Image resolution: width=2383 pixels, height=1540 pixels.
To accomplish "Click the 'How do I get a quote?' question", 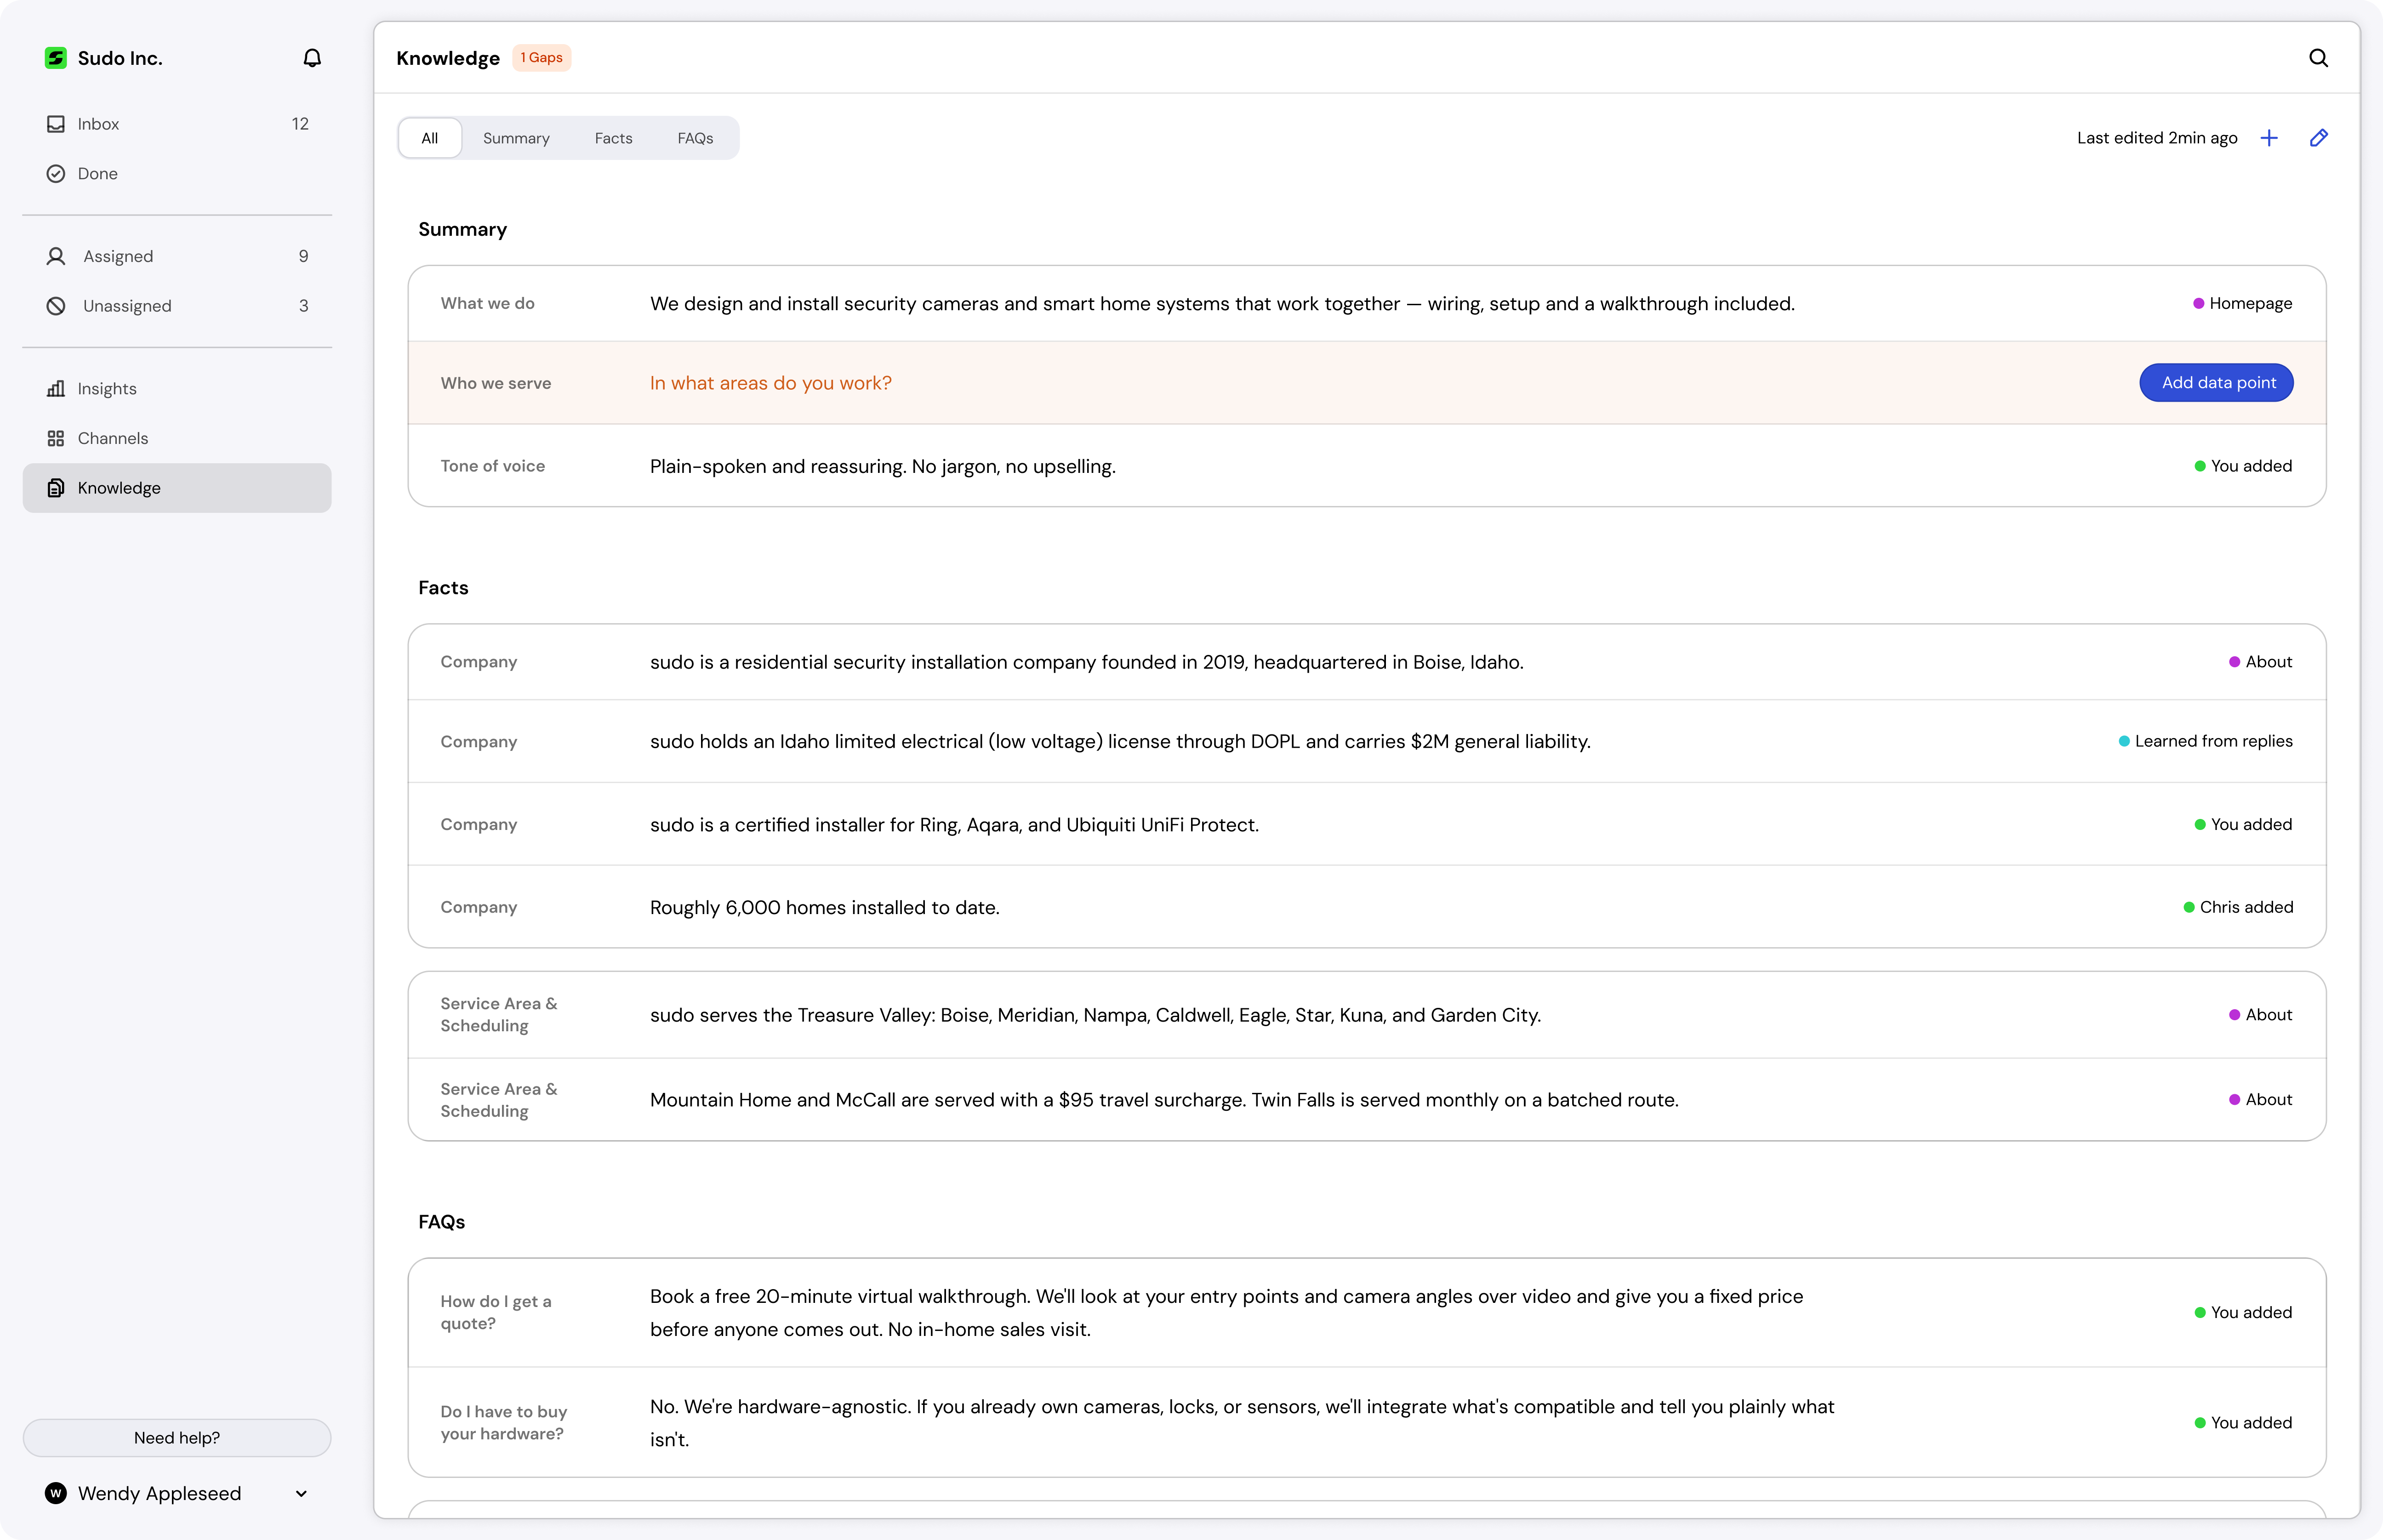I will tap(495, 1312).
